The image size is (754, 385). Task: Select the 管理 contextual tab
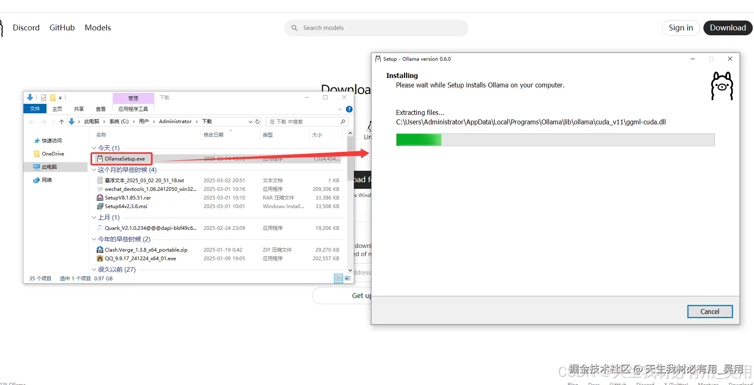tap(133, 98)
